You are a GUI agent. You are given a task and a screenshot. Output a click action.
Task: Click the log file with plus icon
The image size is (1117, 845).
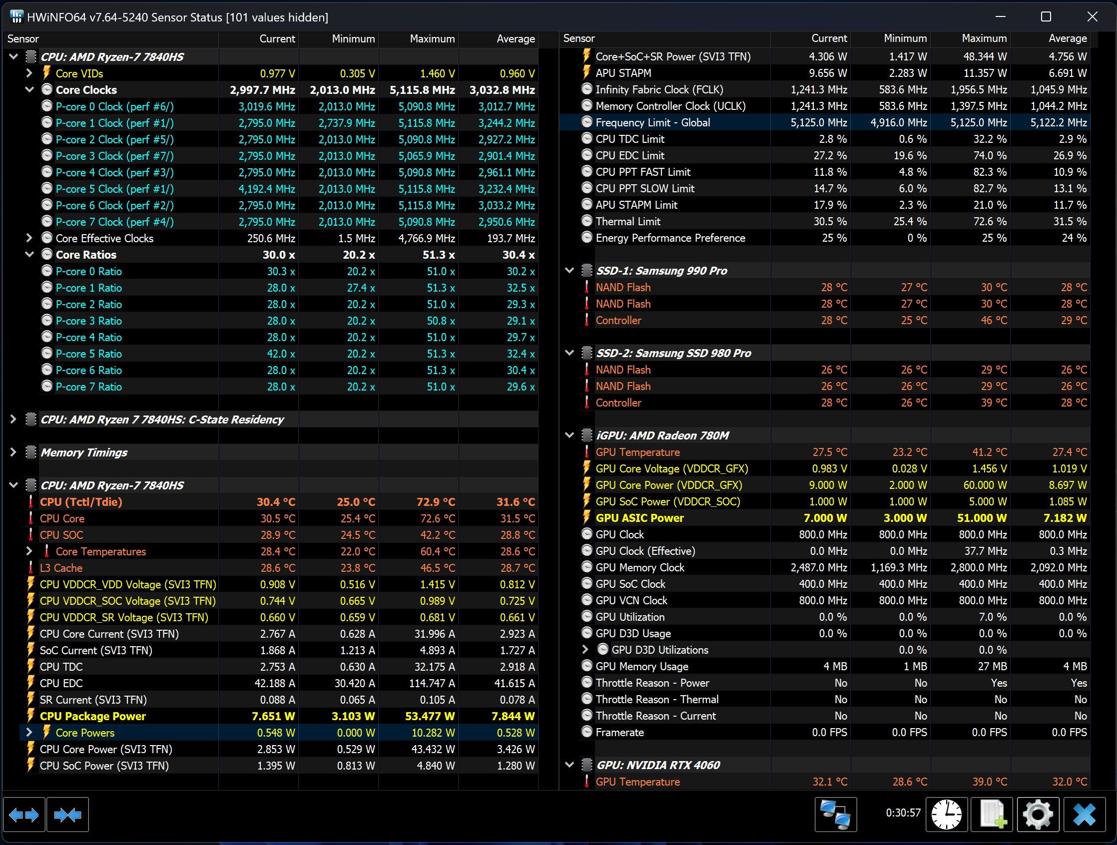[992, 814]
